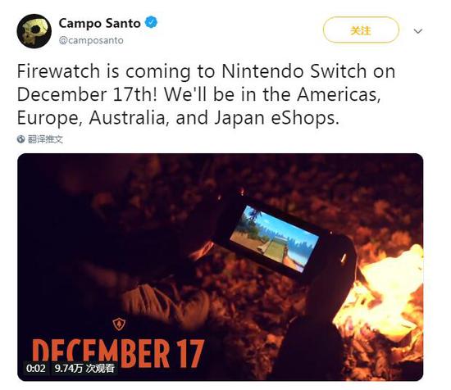Viewport: 451px width, 390px height.
Task: Click the DECEMBER 17 title in video
Action: tap(118, 353)
